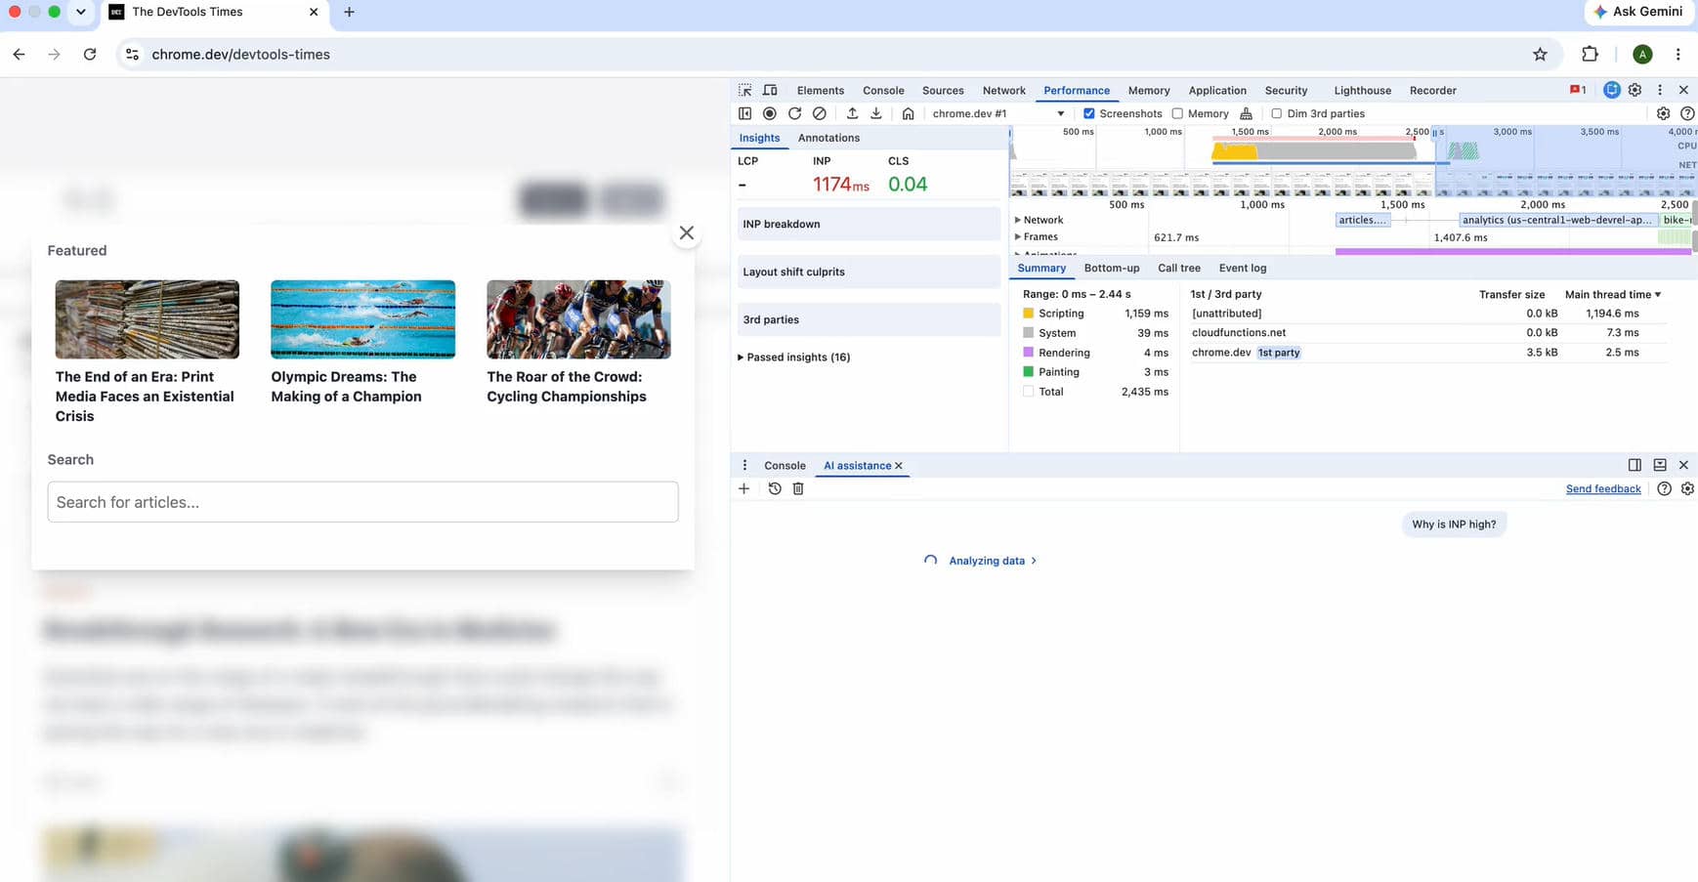Expand the Network track
The width and height of the screenshot is (1698, 882).
[x=1017, y=220]
